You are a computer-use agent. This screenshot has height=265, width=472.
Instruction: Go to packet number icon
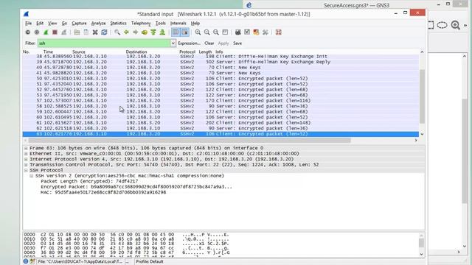click(145, 32)
